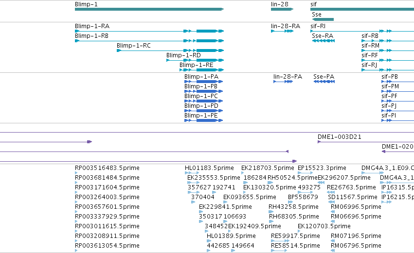This screenshot has height=253, width=414.
Task: Select protein sif-PF
Action: pyautogui.click(x=397, y=101)
